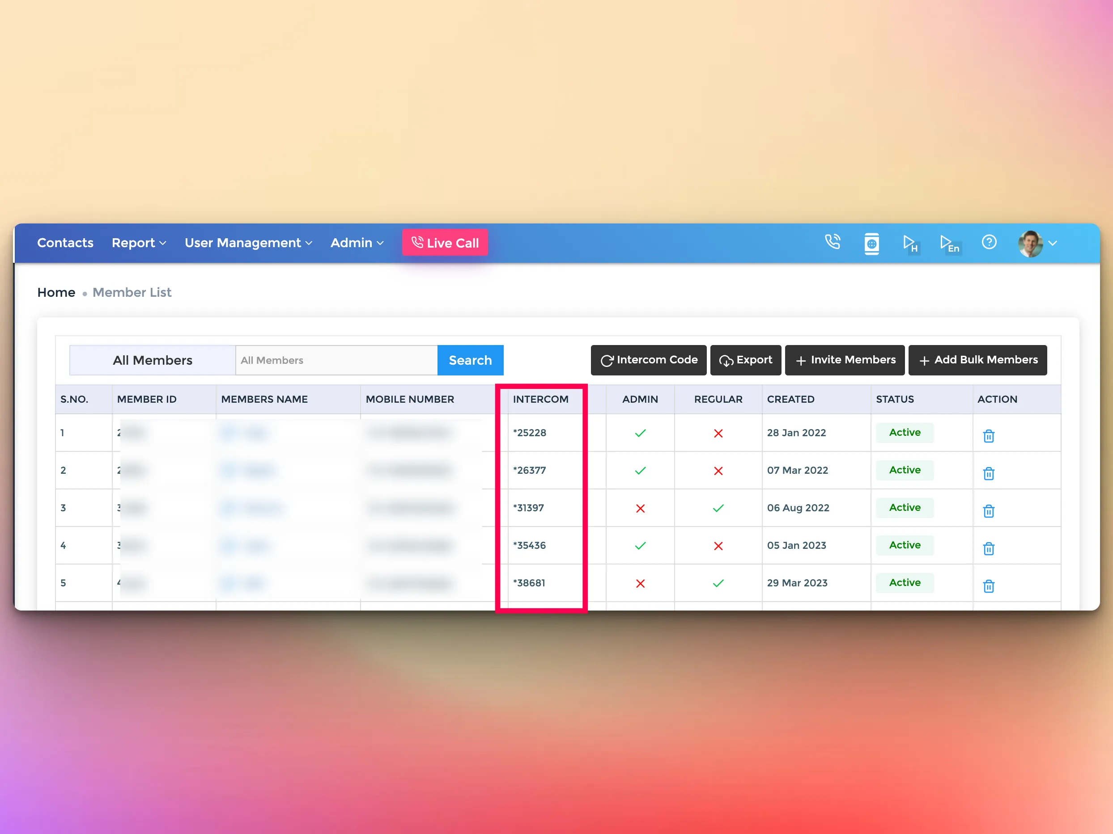Click the Active status badge in row 5

tap(904, 583)
